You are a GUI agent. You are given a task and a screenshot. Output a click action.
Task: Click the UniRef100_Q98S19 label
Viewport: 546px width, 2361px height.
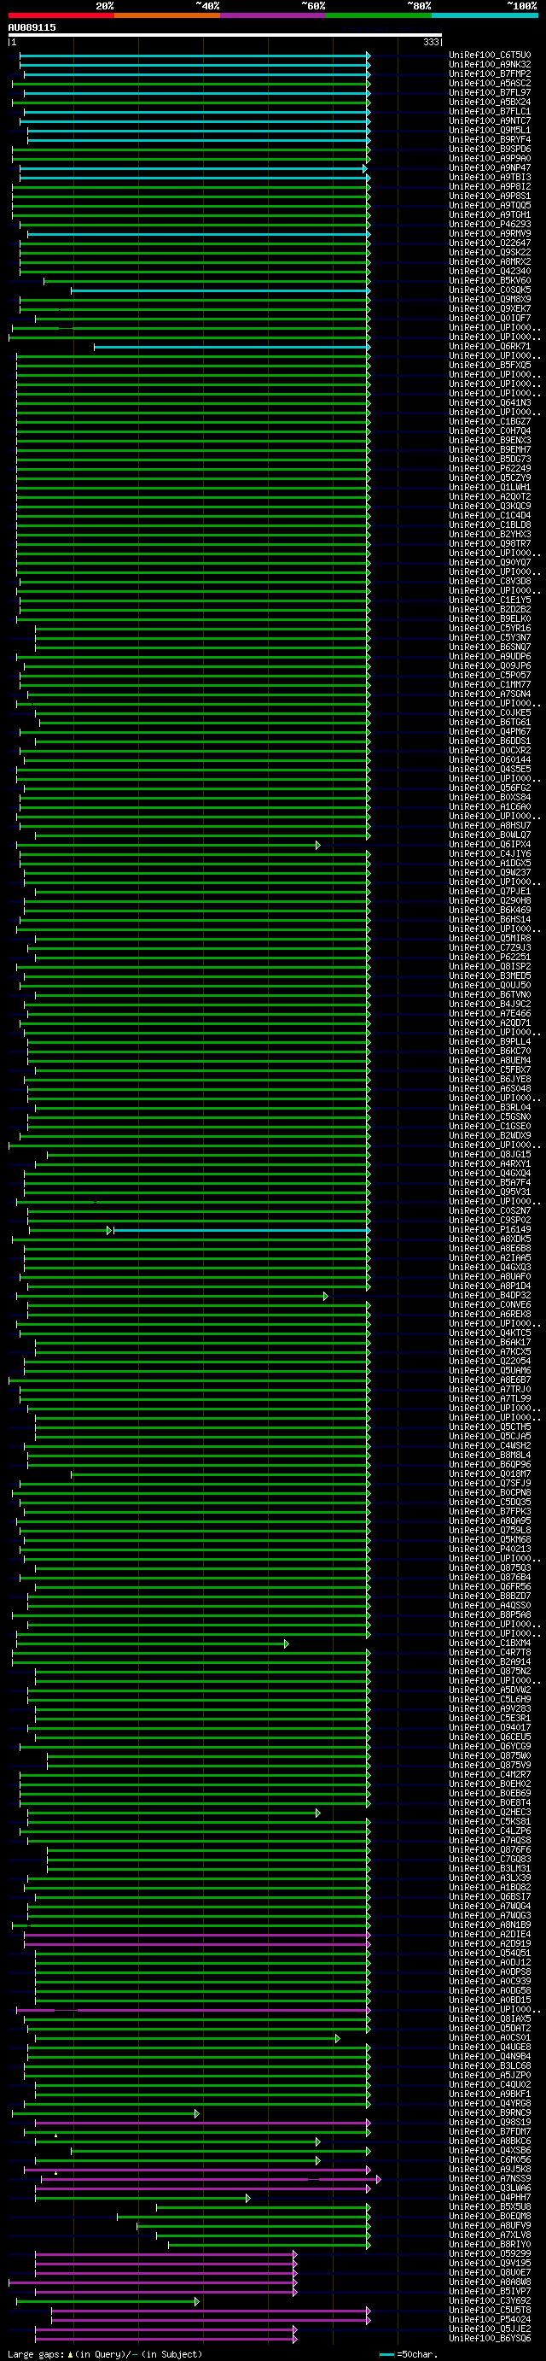489,2123
